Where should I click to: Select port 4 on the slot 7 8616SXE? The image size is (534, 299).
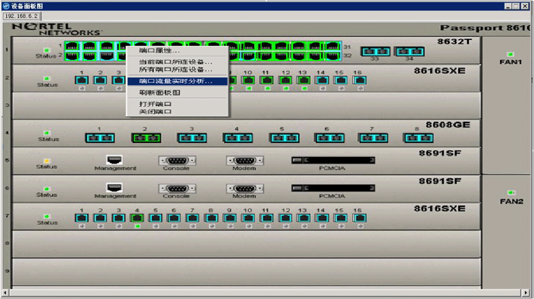point(137,218)
